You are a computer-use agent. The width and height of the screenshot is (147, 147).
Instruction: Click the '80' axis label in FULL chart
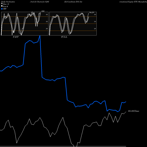[95, 14]
